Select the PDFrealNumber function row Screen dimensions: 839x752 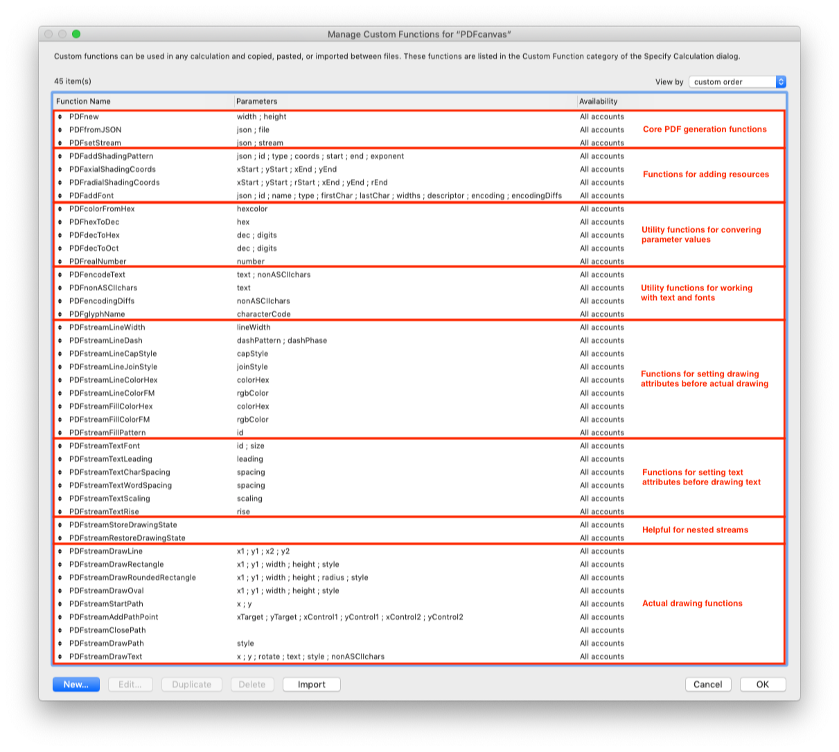(x=419, y=261)
